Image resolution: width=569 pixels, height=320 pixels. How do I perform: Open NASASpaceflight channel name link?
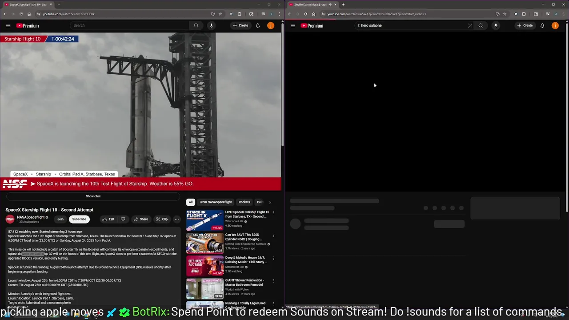[x=31, y=217]
